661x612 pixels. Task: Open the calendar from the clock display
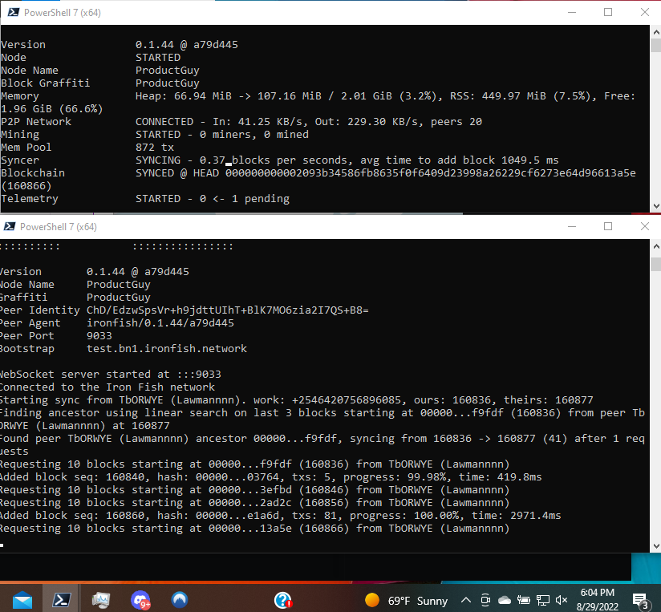coord(597,599)
